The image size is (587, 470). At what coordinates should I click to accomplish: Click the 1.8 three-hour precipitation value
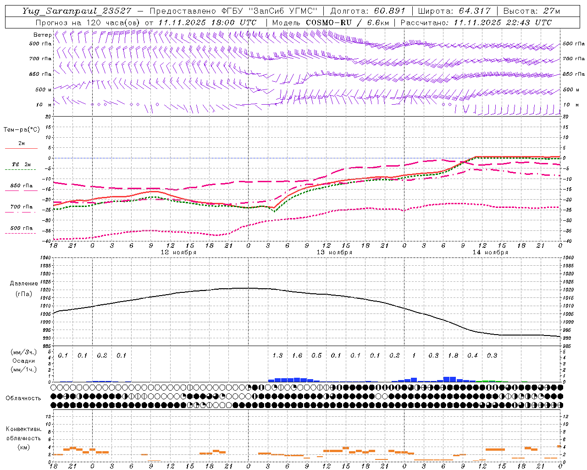[453, 355]
